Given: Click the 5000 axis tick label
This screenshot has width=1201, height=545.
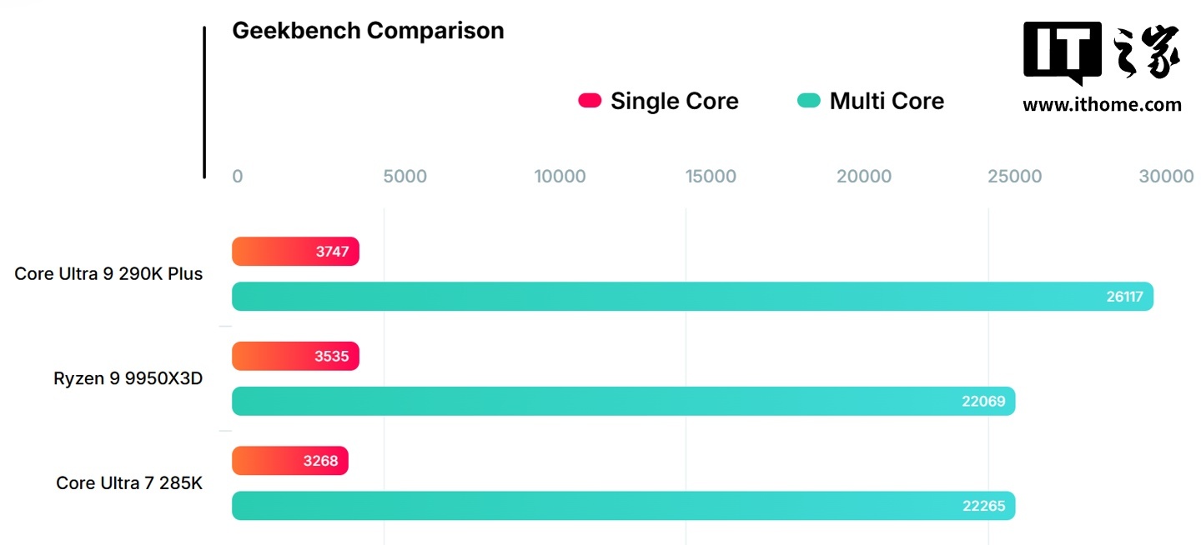Looking at the screenshot, I should [405, 177].
